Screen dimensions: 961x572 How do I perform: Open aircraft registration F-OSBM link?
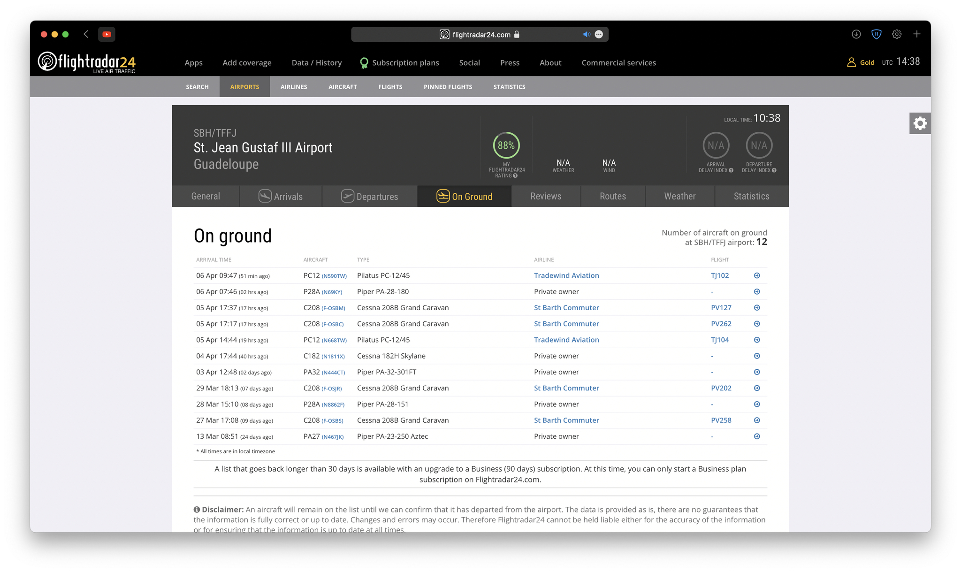pos(333,308)
